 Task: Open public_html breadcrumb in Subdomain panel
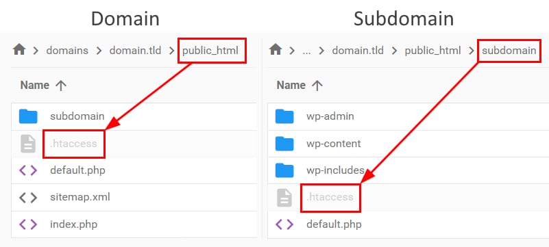point(432,51)
